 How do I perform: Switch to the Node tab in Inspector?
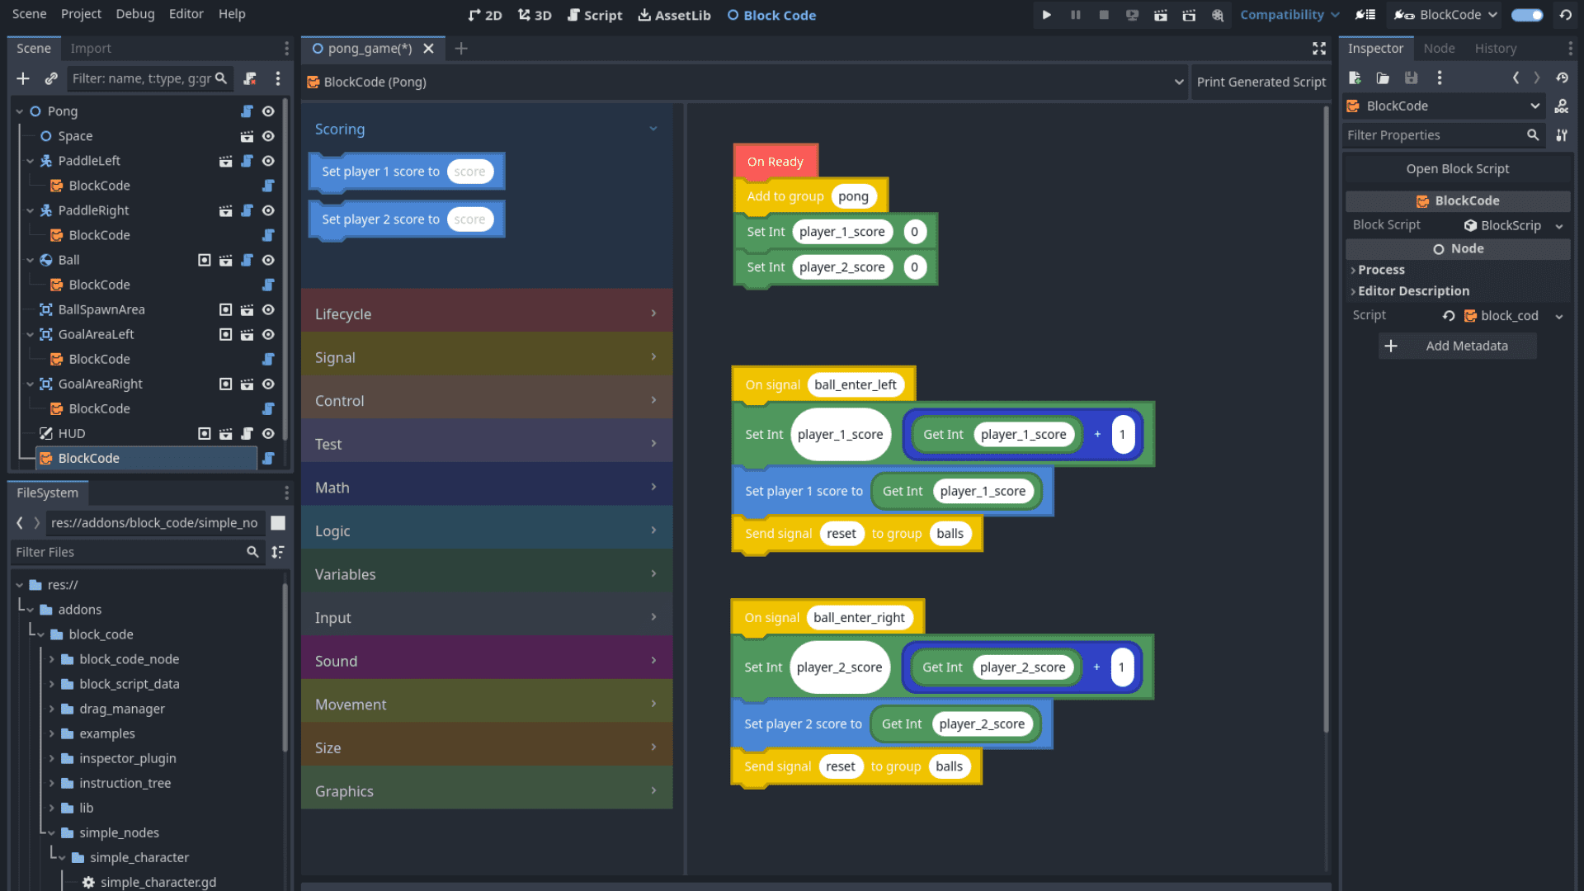coord(1439,49)
